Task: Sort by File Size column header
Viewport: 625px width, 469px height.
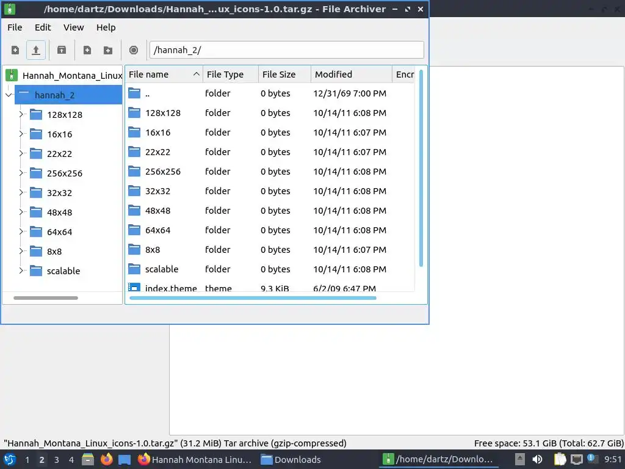Action: point(284,74)
